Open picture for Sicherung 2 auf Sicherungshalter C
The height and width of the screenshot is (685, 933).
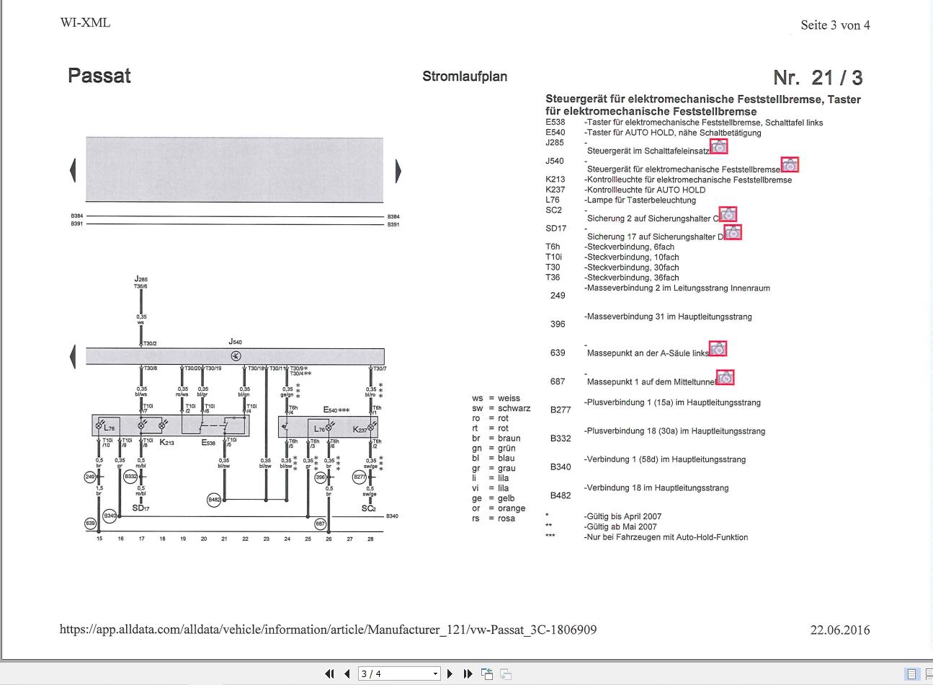(728, 214)
